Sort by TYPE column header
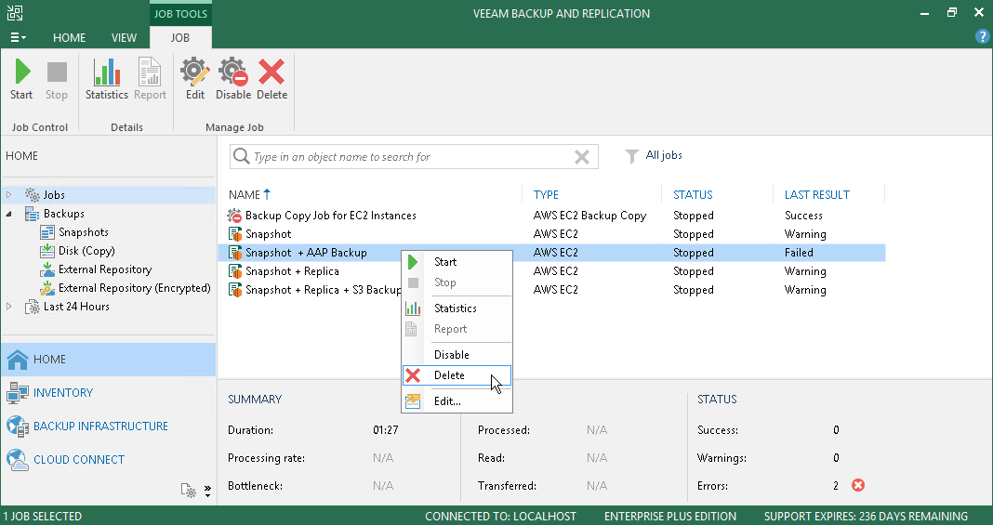This screenshot has width=993, height=525. [546, 195]
